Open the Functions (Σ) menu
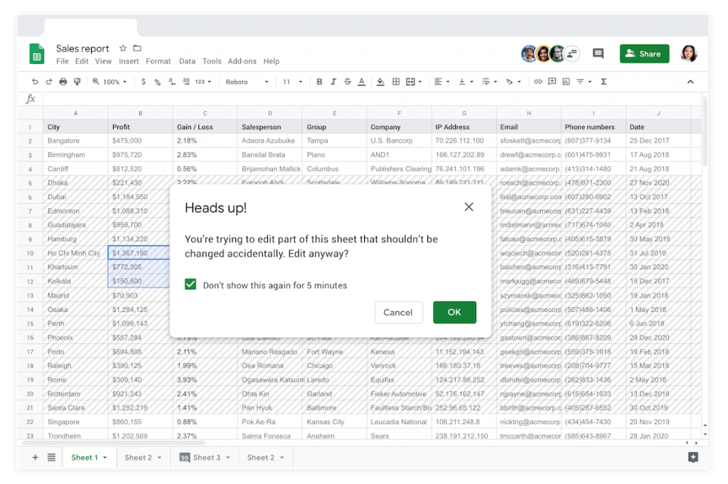Screen dimensions: 728x484 pos(604,81)
